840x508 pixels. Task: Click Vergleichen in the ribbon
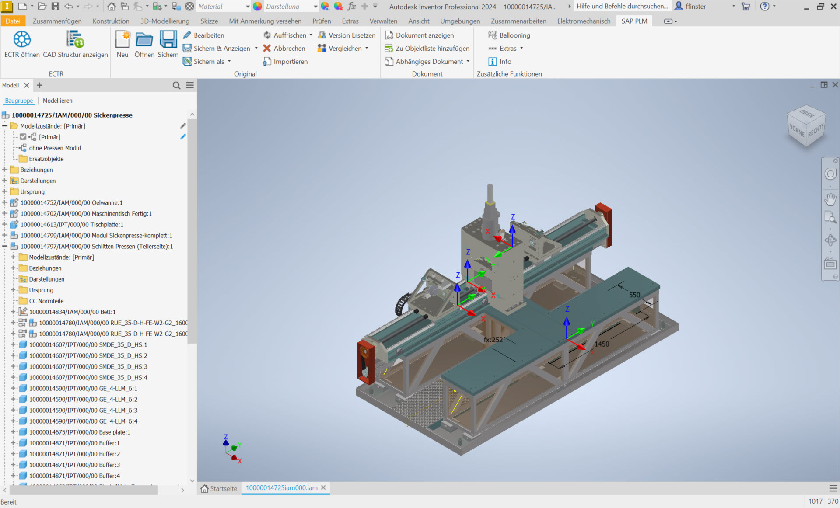345,49
